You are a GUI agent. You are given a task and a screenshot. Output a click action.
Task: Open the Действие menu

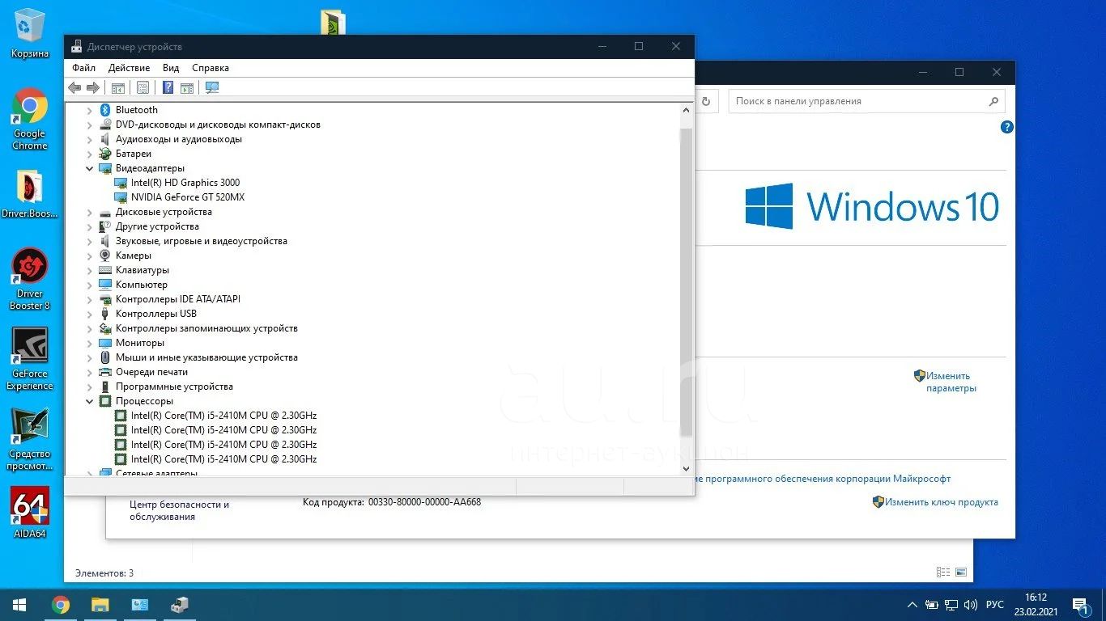coord(129,68)
